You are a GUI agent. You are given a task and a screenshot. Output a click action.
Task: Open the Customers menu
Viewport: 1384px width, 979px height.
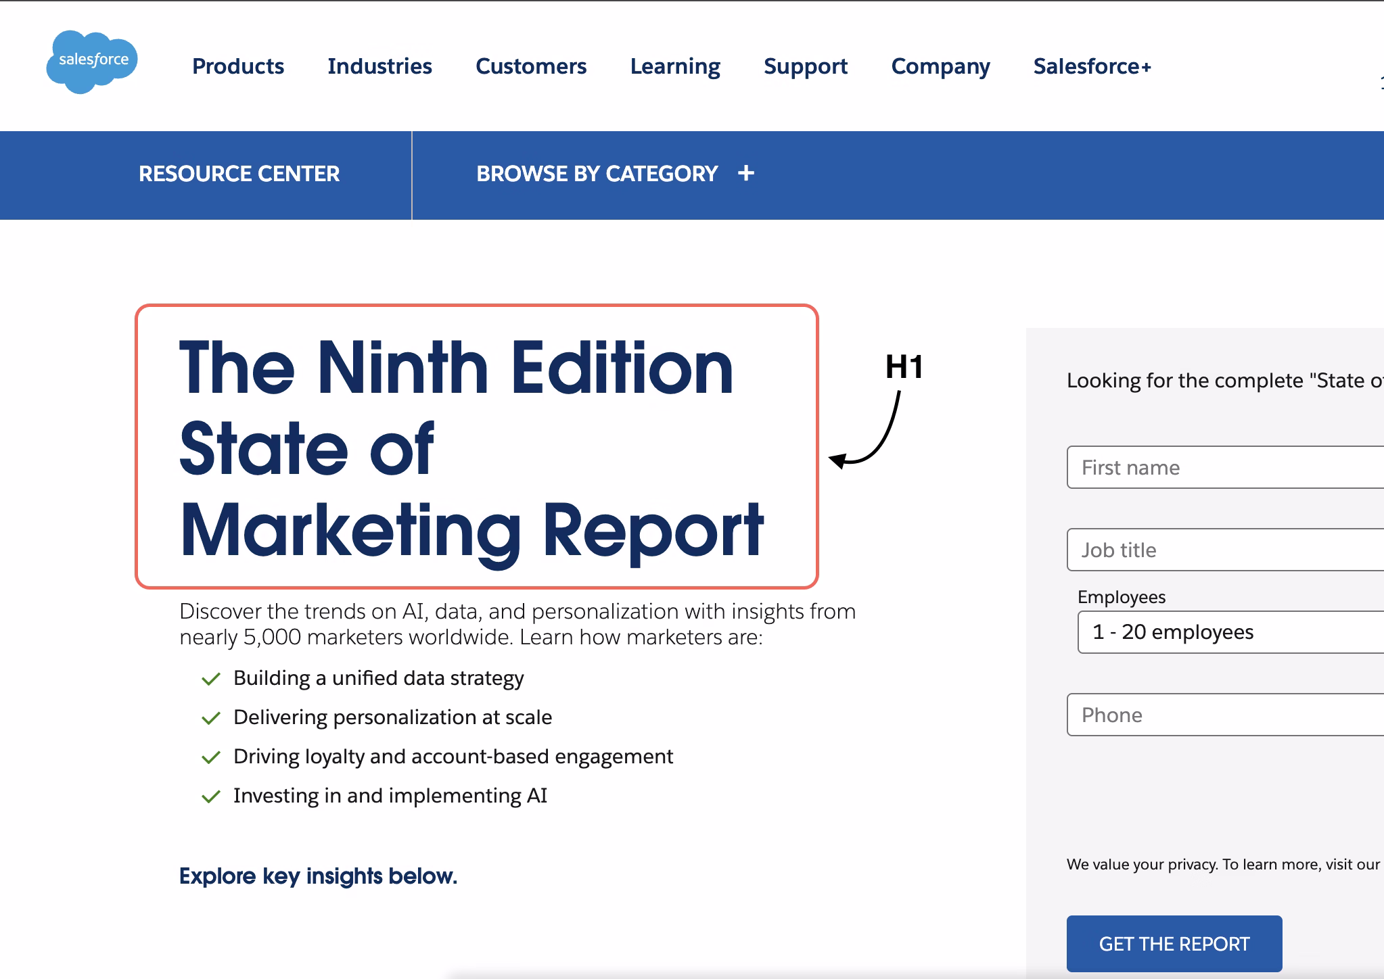(x=531, y=66)
